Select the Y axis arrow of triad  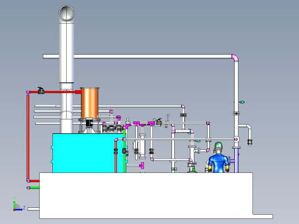coord(14,203)
